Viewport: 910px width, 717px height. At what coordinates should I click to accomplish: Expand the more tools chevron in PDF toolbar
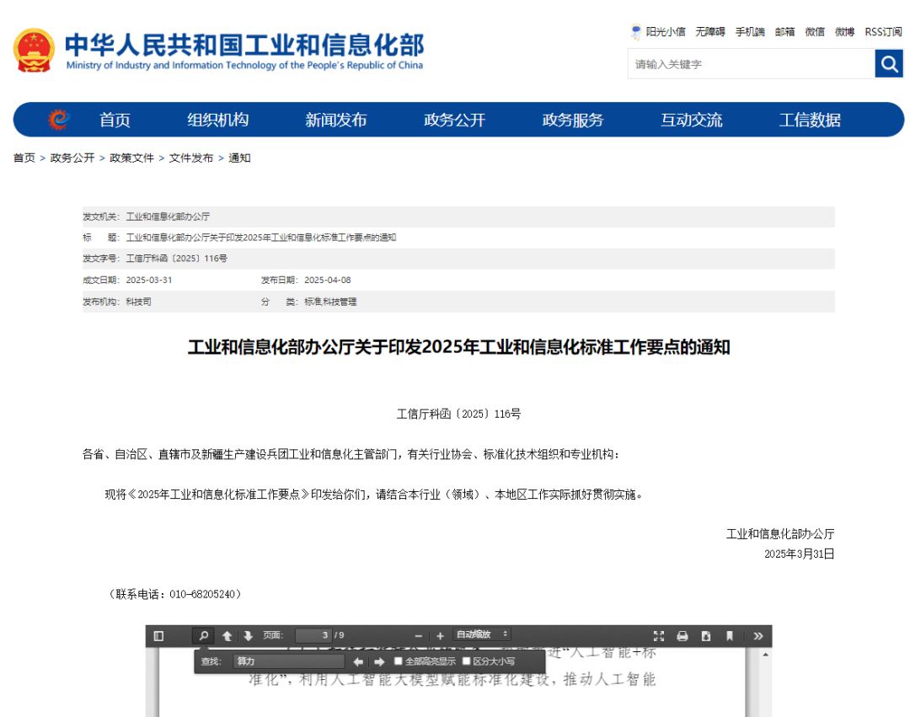pyautogui.click(x=756, y=635)
